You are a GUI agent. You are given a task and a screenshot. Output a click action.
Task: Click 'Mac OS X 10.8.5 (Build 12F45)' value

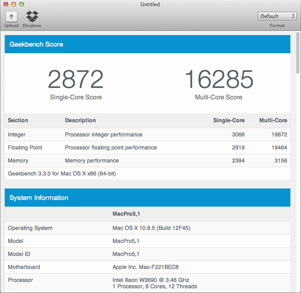tap(151, 228)
